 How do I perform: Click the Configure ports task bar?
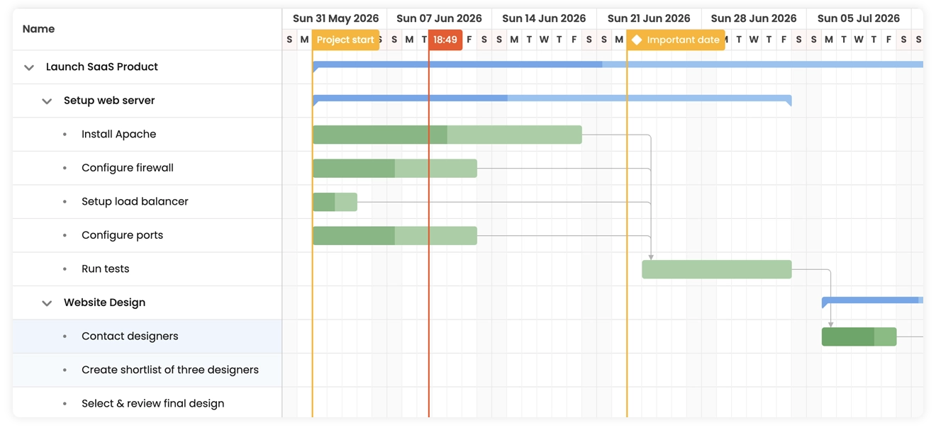tap(395, 235)
